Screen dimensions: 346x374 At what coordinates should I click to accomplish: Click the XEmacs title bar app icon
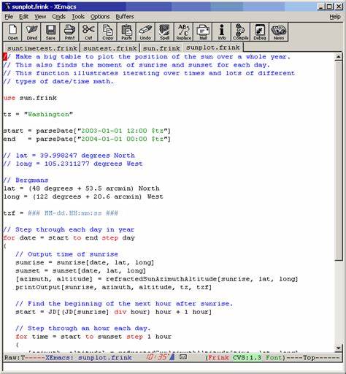pyautogui.click(x=7, y=7)
